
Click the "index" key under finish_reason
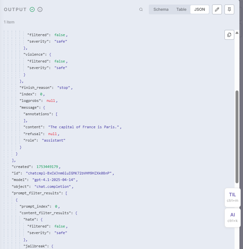point(27,94)
